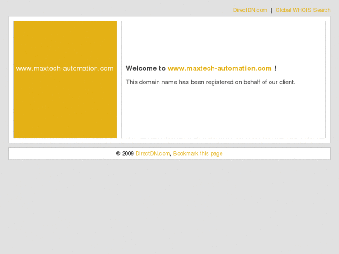This screenshot has height=254, width=339.
Task: Click the pipe separator between the header links
Action: [271, 10]
